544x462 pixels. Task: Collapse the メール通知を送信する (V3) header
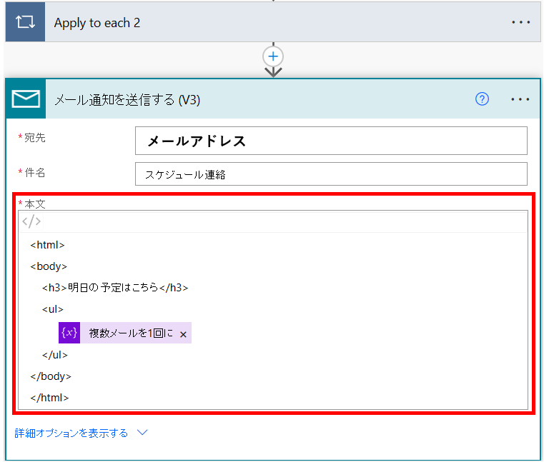point(273,99)
